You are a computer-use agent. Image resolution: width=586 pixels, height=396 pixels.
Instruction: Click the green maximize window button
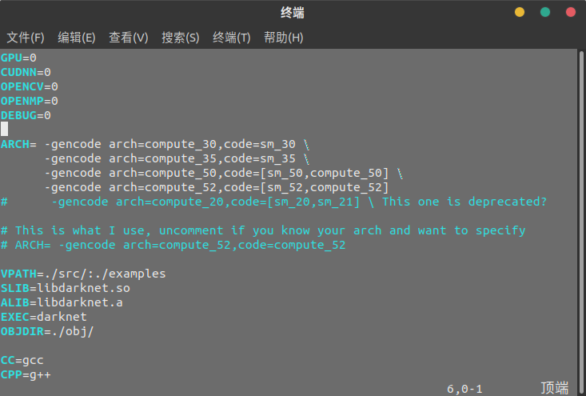point(545,12)
